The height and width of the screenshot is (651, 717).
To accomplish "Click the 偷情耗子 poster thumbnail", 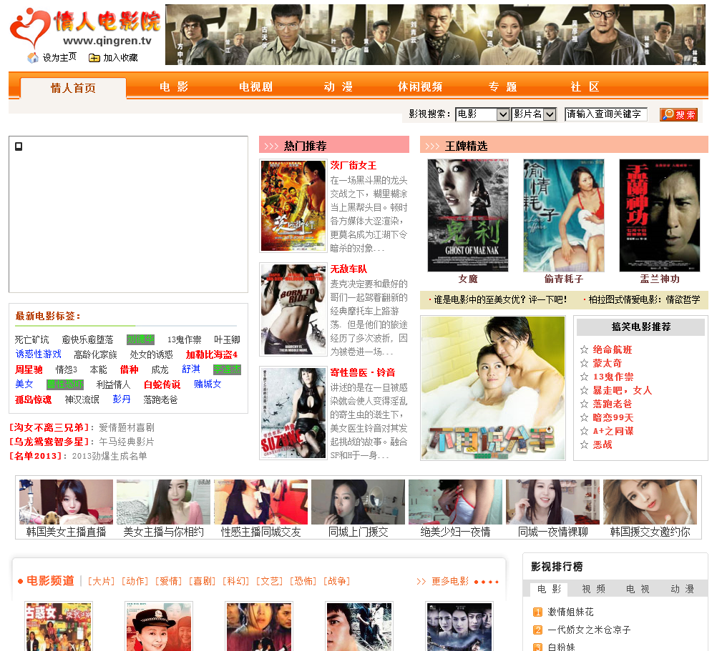I will click(x=563, y=215).
